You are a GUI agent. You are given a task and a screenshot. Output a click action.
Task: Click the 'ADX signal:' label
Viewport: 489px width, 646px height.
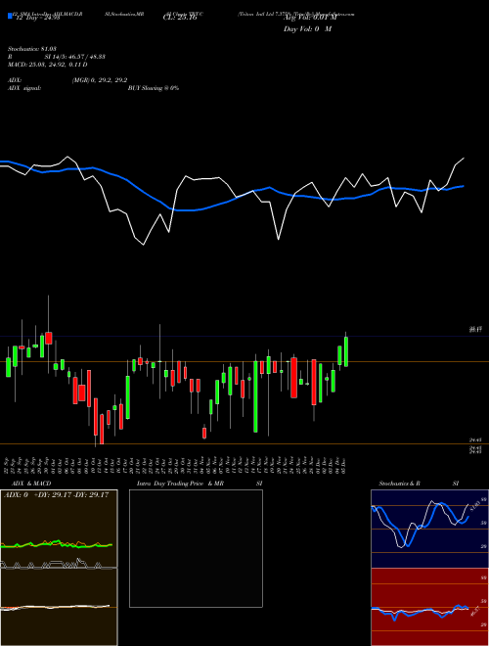click(24, 88)
